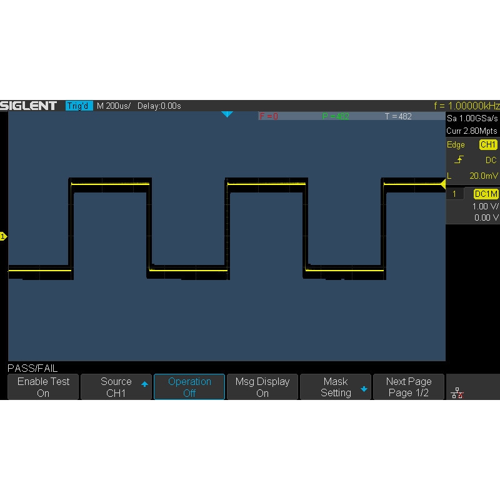
Task: Click the network connection status icon
Action: (x=457, y=392)
